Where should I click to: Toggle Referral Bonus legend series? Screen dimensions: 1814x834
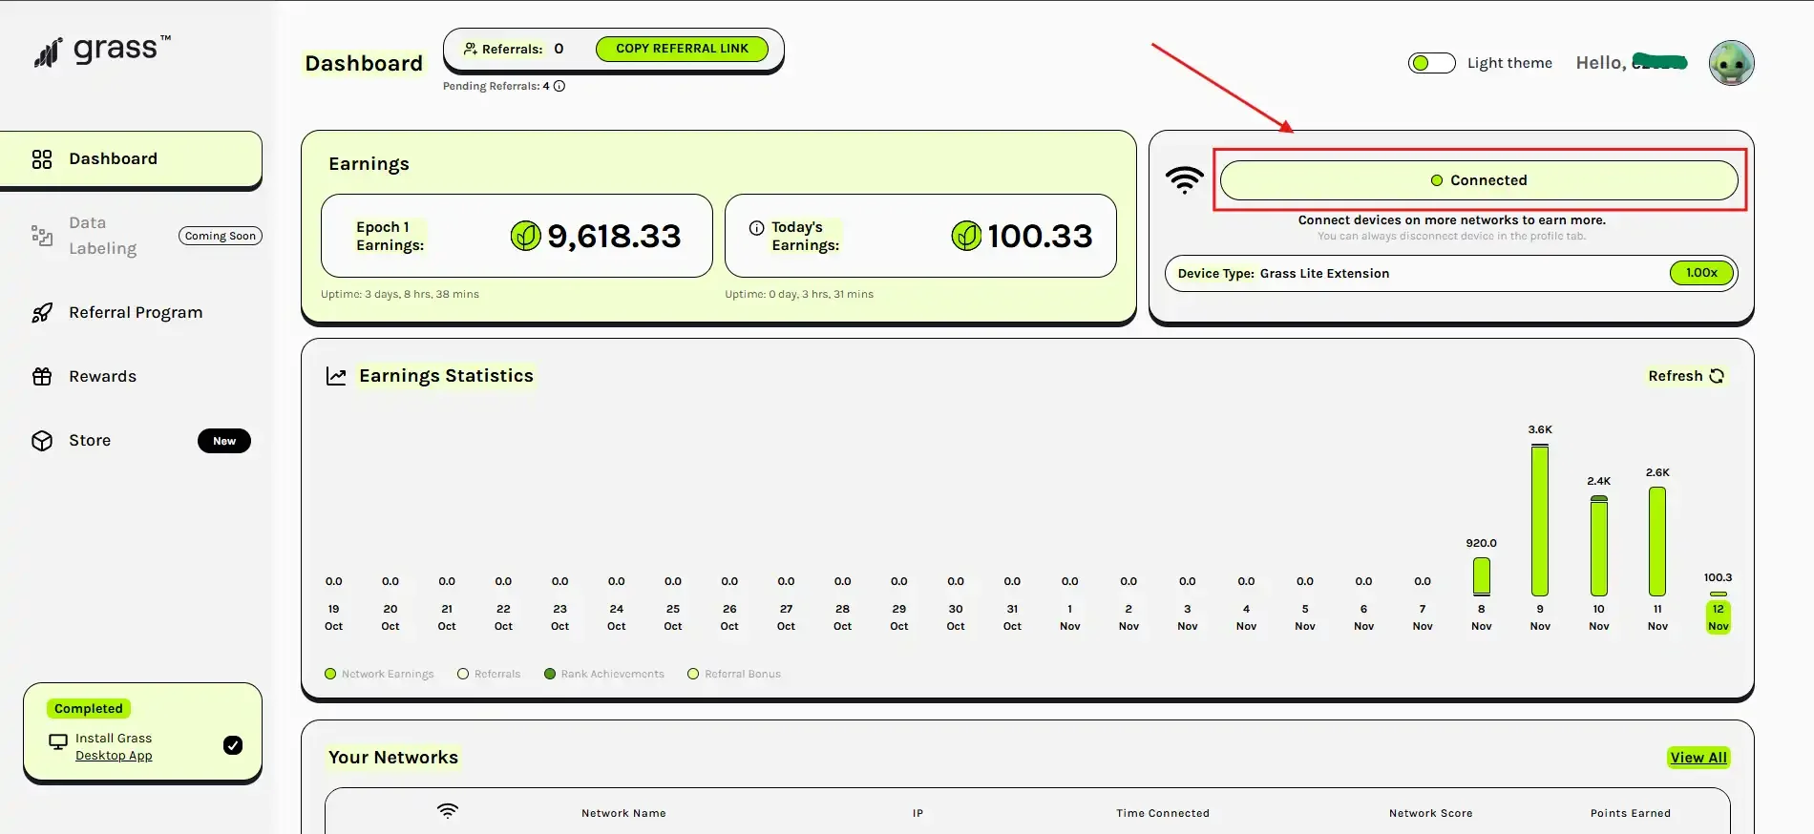[734, 674]
